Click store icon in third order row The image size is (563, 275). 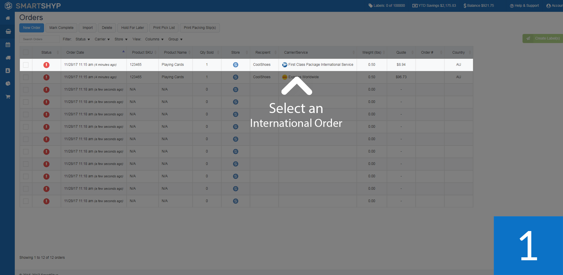[235, 90]
